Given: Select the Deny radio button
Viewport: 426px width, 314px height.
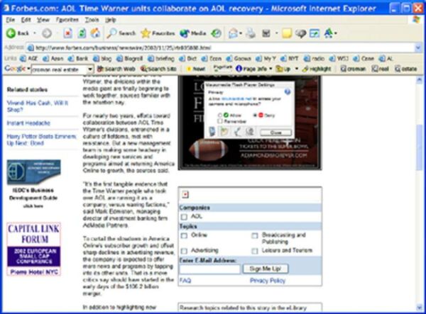Looking at the screenshot, I should (255, 116).
